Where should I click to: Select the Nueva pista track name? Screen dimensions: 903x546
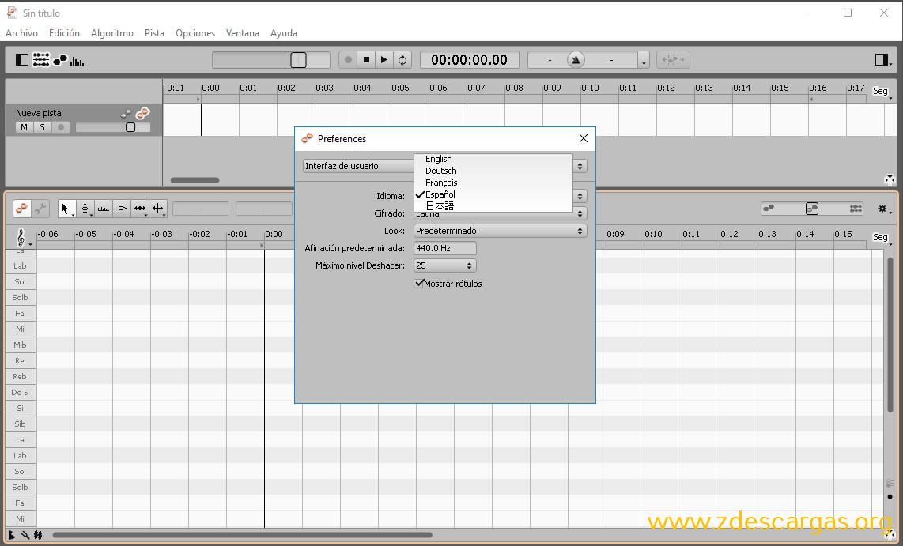point(39,113)
